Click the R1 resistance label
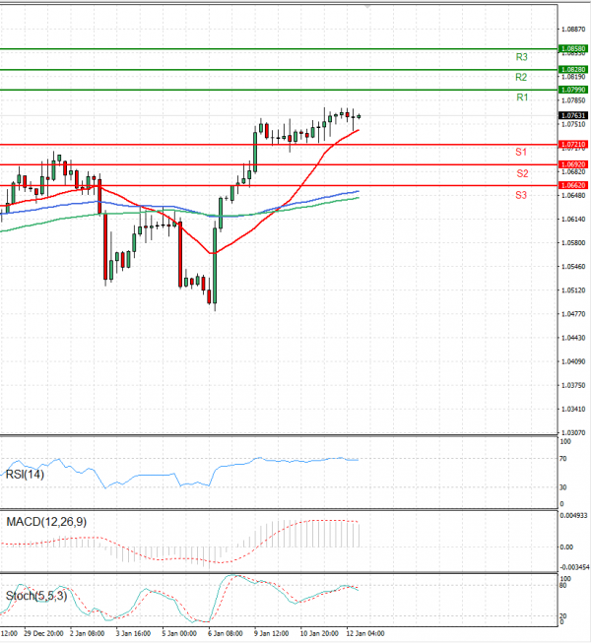 (x=522, y=97)
